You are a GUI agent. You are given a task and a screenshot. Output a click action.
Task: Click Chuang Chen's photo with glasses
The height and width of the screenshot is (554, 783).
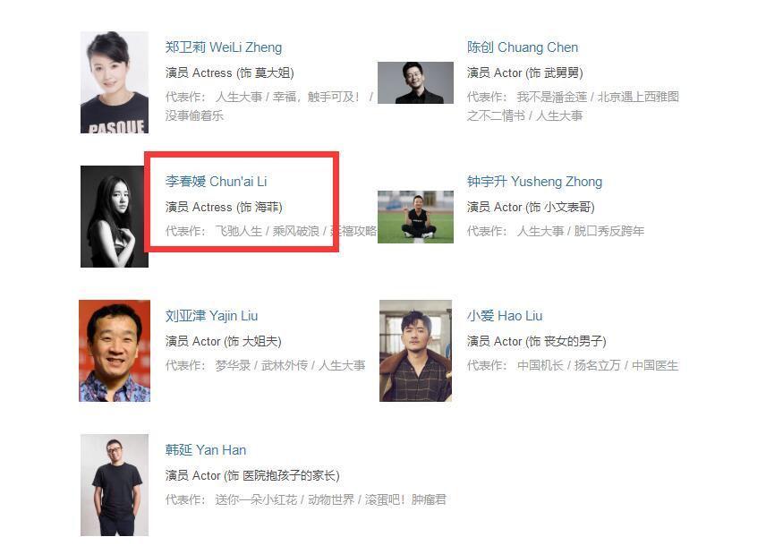415,83
